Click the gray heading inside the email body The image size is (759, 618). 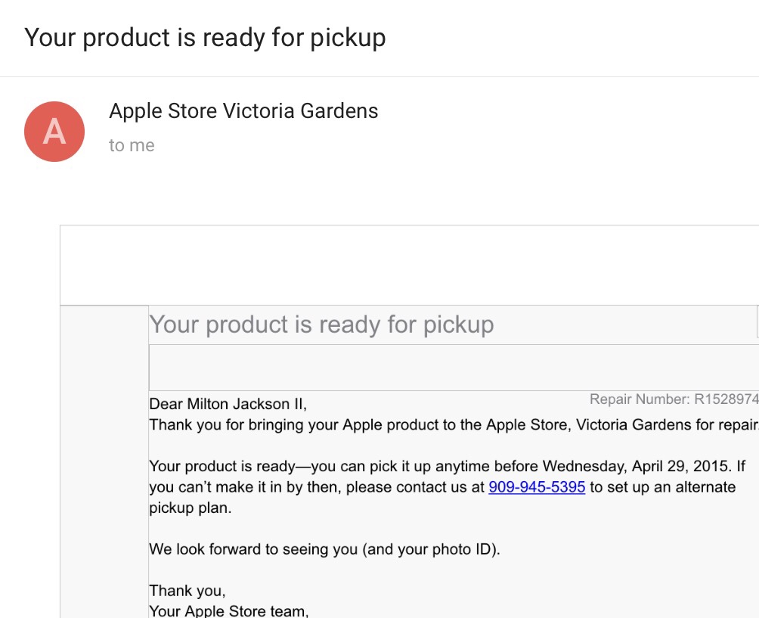pyautogui.click(x=321, y=325)
